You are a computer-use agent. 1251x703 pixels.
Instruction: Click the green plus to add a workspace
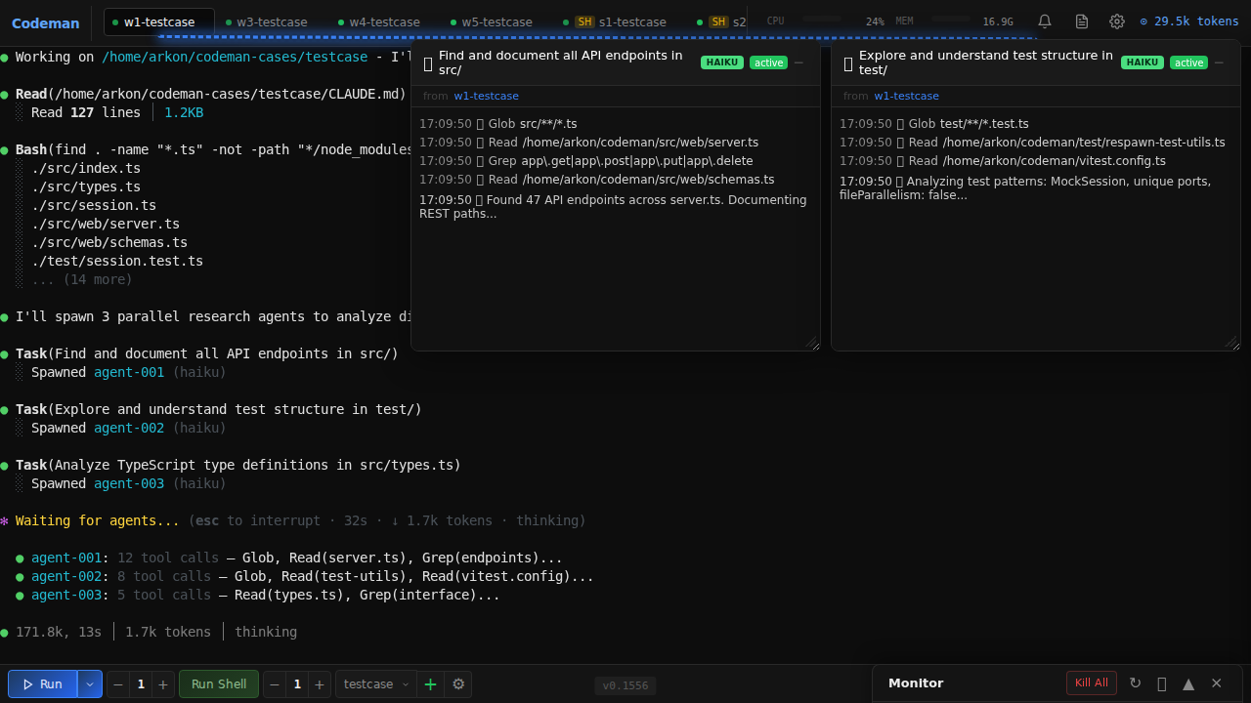point(430,683)
